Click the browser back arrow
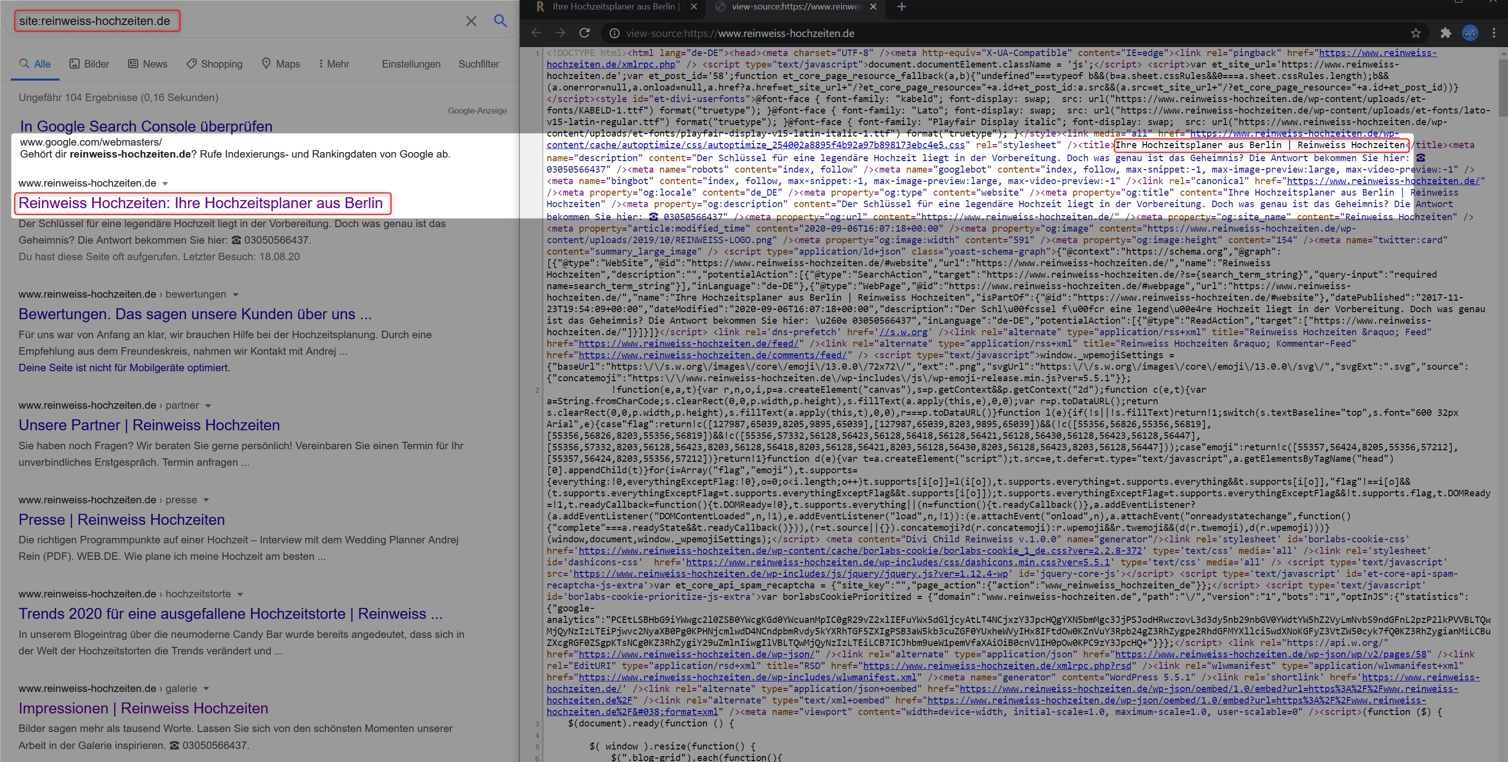Screen dimensions: 1508x762 point(536,33)
